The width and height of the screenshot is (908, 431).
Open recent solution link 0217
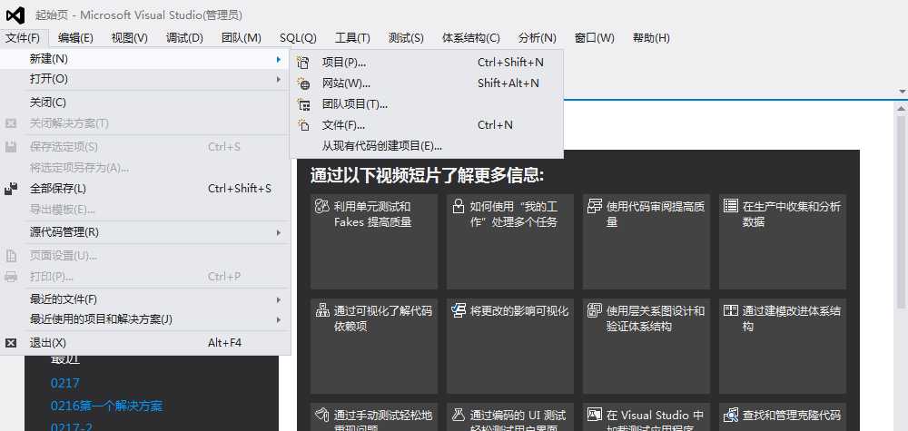click(x=64, y=383)
